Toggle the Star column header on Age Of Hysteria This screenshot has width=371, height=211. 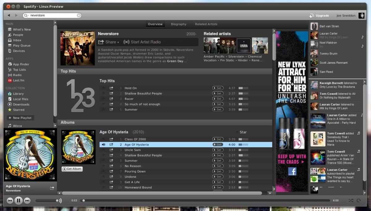(x=241, y=132)
